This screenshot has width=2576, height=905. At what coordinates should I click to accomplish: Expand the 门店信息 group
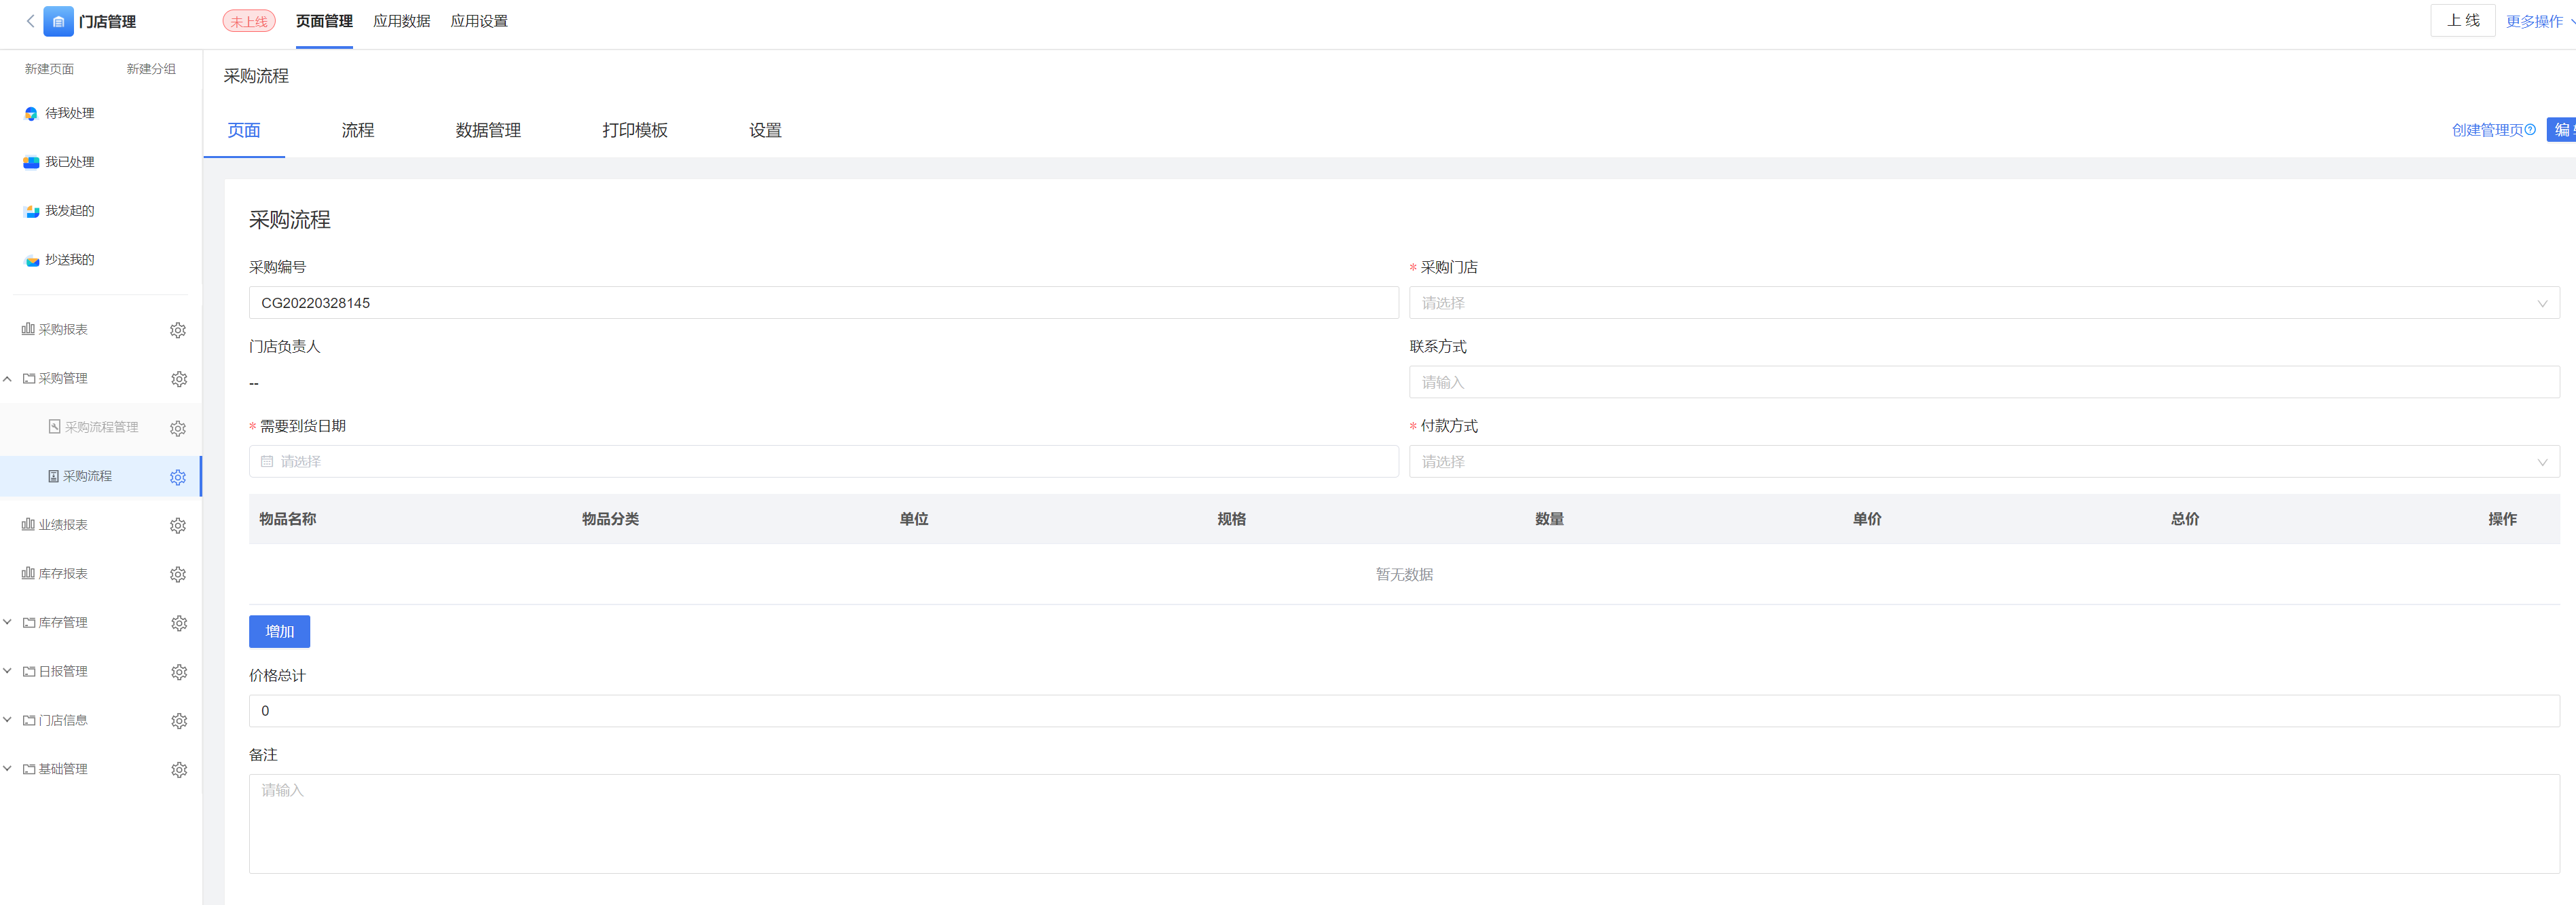pyautogui.click(x=8, y=720)
